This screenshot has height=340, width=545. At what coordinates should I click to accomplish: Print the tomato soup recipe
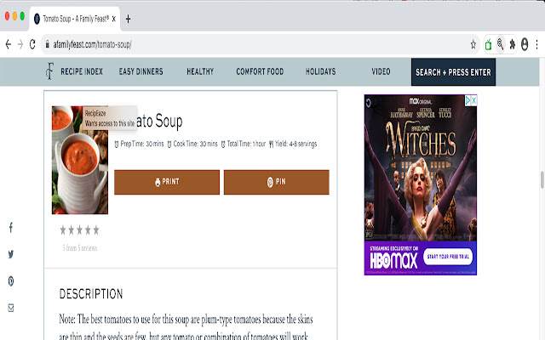(x=167, y=182)
